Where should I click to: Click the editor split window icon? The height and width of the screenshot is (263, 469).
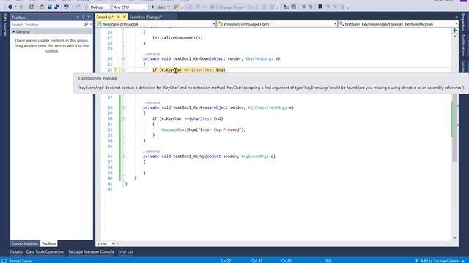point(454,31)
